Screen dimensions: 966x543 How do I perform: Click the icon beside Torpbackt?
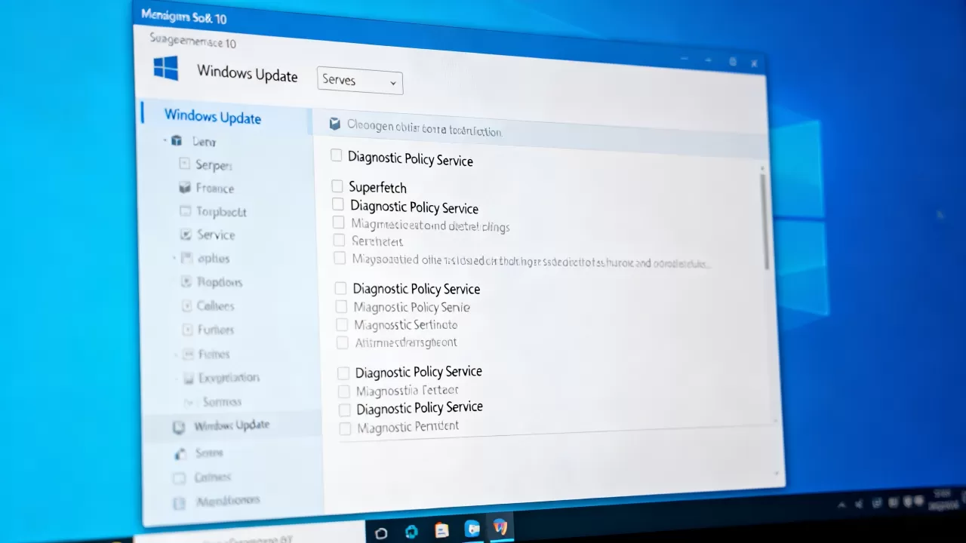[185, 211]
